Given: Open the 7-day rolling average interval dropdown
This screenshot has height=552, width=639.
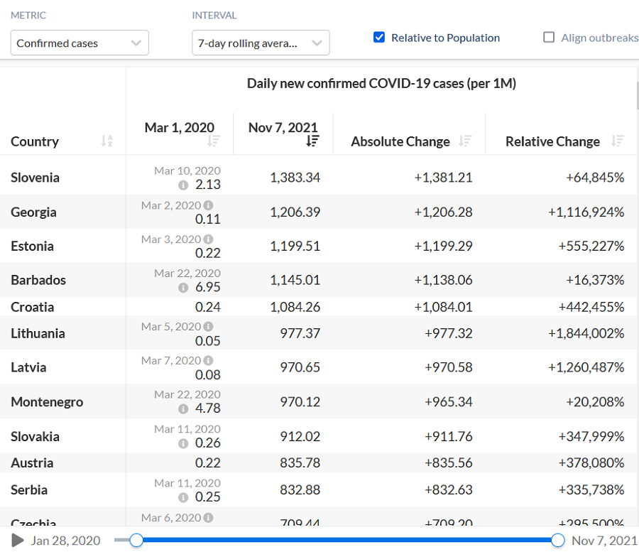Looking at the screenshot, I should 261,43.
